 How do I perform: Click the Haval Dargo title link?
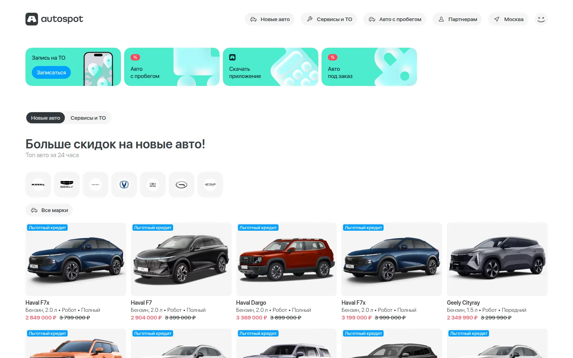pos(251,303)
